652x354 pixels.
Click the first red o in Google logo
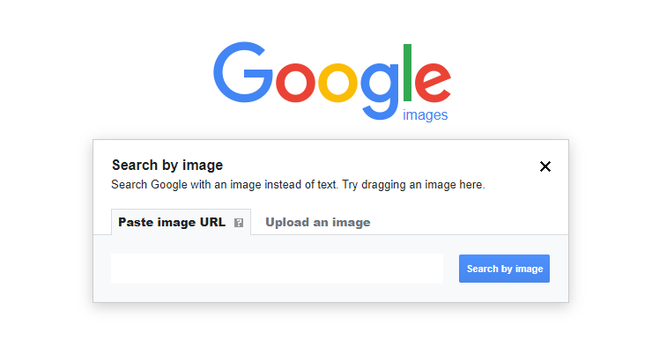click(296, 82)
